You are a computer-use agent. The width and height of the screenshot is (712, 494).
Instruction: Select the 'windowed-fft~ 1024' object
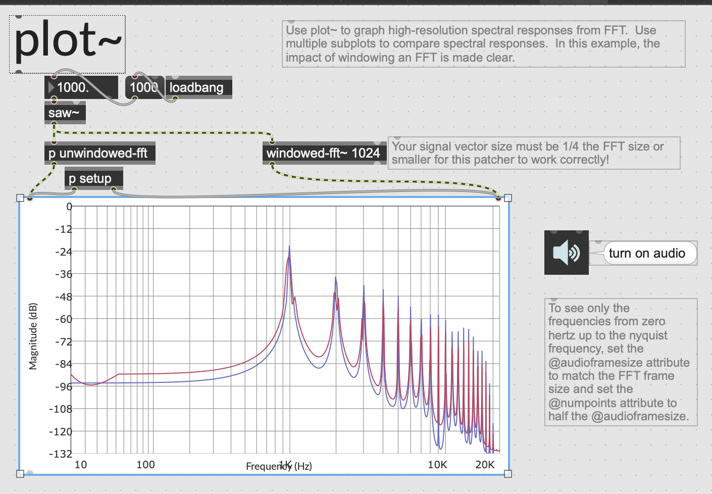(323, 153)
